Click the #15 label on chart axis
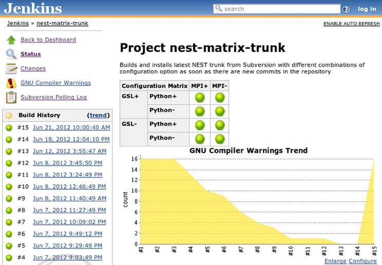Image resolution: width=382 pixels, height=265 pixels. point(374,251)
